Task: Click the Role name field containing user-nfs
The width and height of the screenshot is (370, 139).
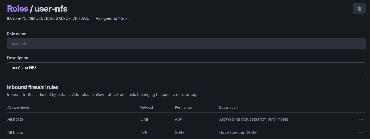Action: pyautogui.click(x=186, y=44)
